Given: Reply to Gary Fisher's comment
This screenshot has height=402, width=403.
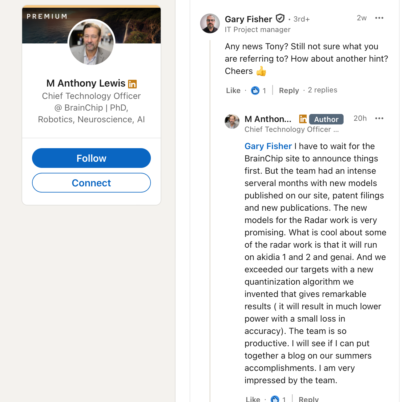Looking at the screenshot, I should point(289,91).
